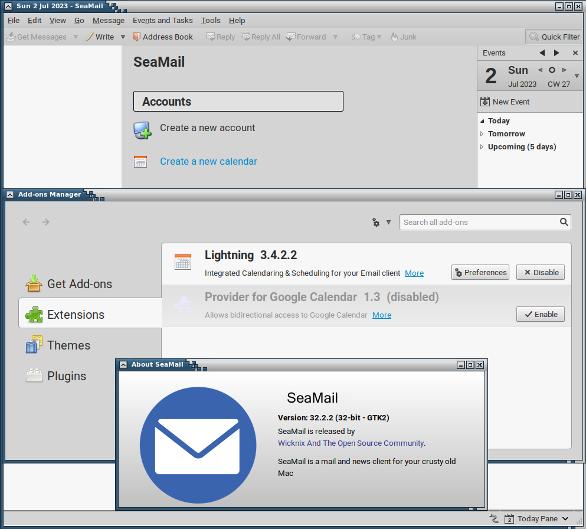Open the Message menu
The height and width of the screenshot is (529, 586).
point(109,21)
